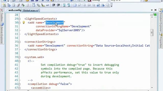
Task: Click the </lightSpeedContexts> closing tag
Action: click(x=42, y=34)
